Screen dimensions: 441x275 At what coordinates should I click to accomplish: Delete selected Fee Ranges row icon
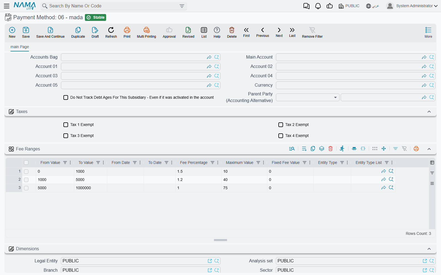pyautogui.click(x=330, y=148)
